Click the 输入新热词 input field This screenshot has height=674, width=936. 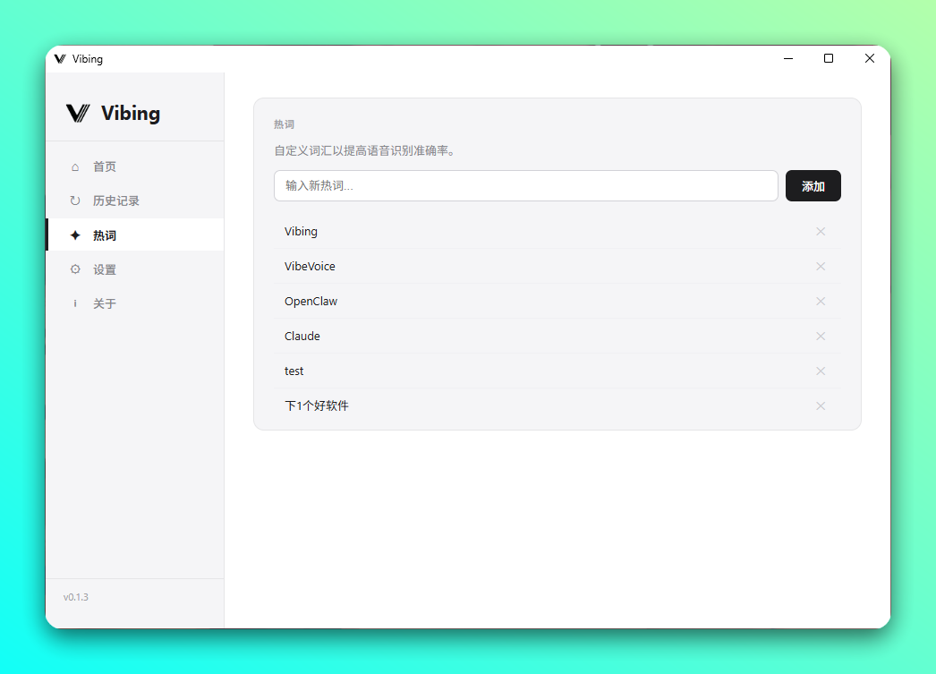[525, 185]
